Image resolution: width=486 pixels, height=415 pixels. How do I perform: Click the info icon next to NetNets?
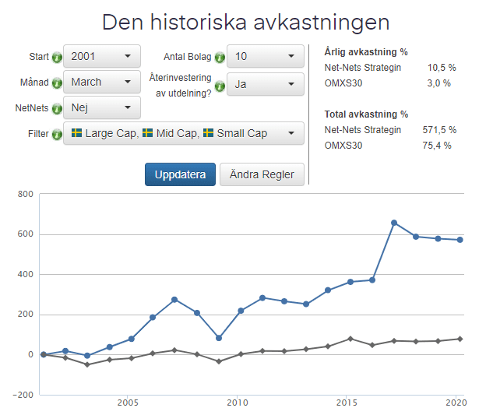click(x=57, y=108)
